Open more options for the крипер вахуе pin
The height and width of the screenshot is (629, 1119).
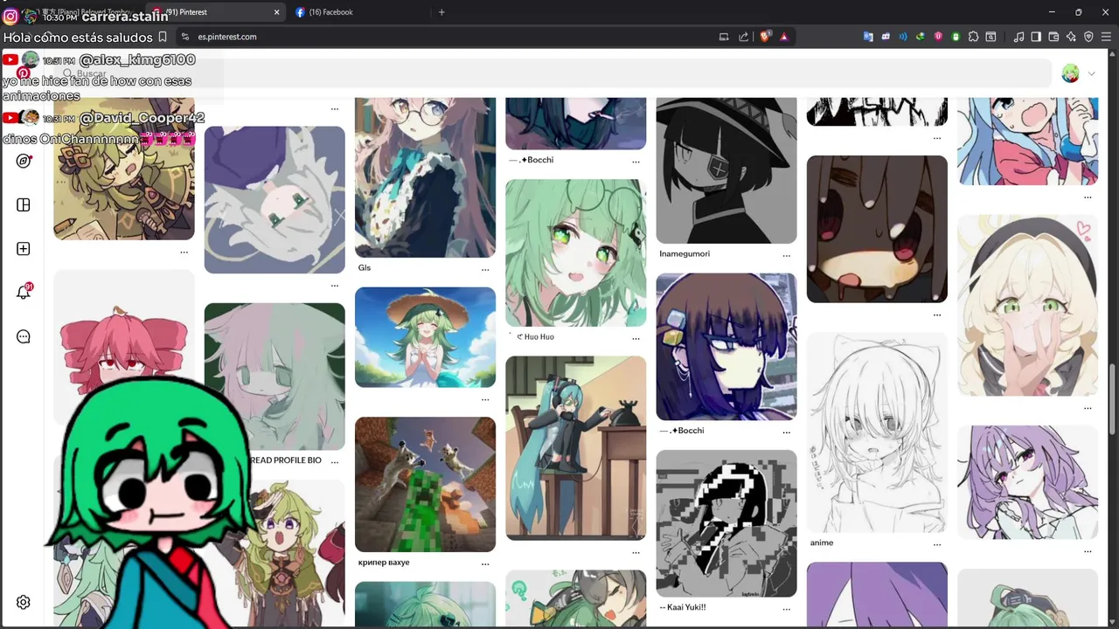485,564
